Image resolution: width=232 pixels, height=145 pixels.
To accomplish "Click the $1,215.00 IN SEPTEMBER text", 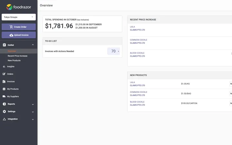I will 89,24.
